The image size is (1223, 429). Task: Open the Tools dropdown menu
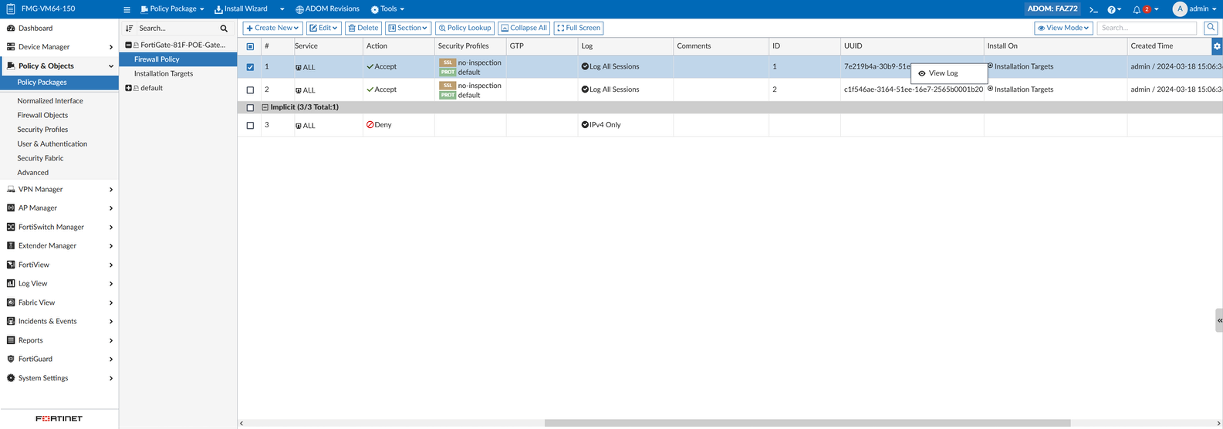tap(387, 9)
